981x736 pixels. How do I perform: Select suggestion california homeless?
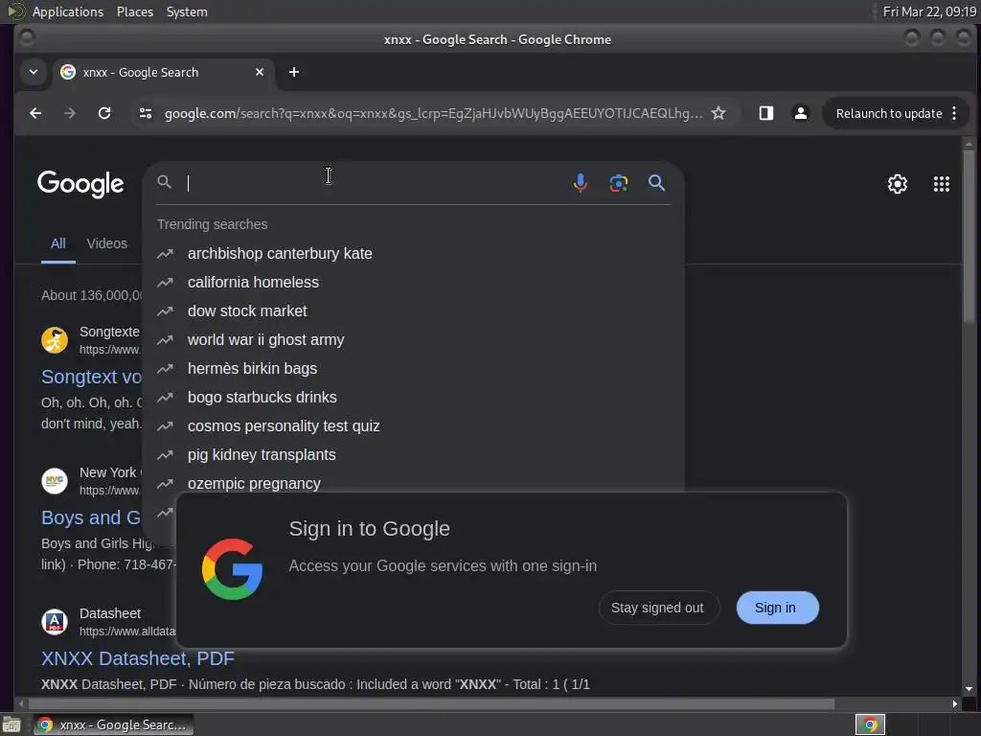pos(413,283)
